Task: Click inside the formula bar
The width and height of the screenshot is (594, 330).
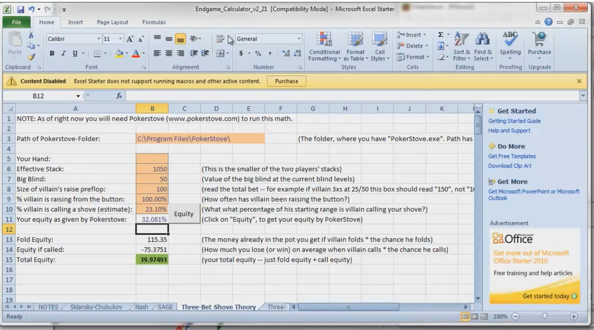Action: point(352,96)
